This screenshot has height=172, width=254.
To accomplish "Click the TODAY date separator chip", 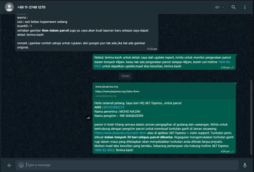I will click(125, 76).
